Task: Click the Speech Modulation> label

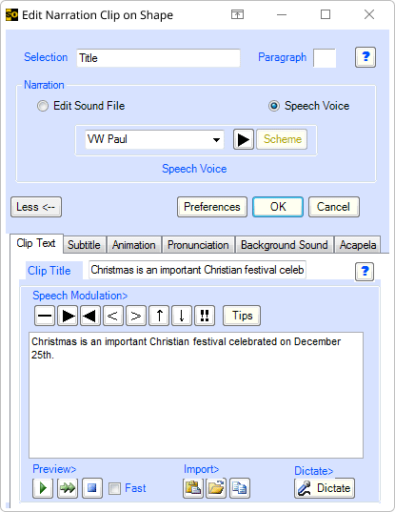Action: click(80, 296)
